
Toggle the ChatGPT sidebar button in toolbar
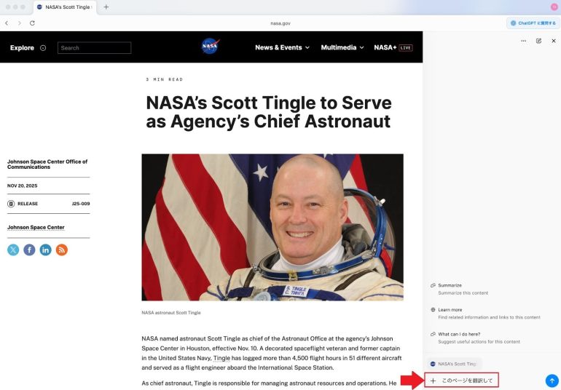533,23
